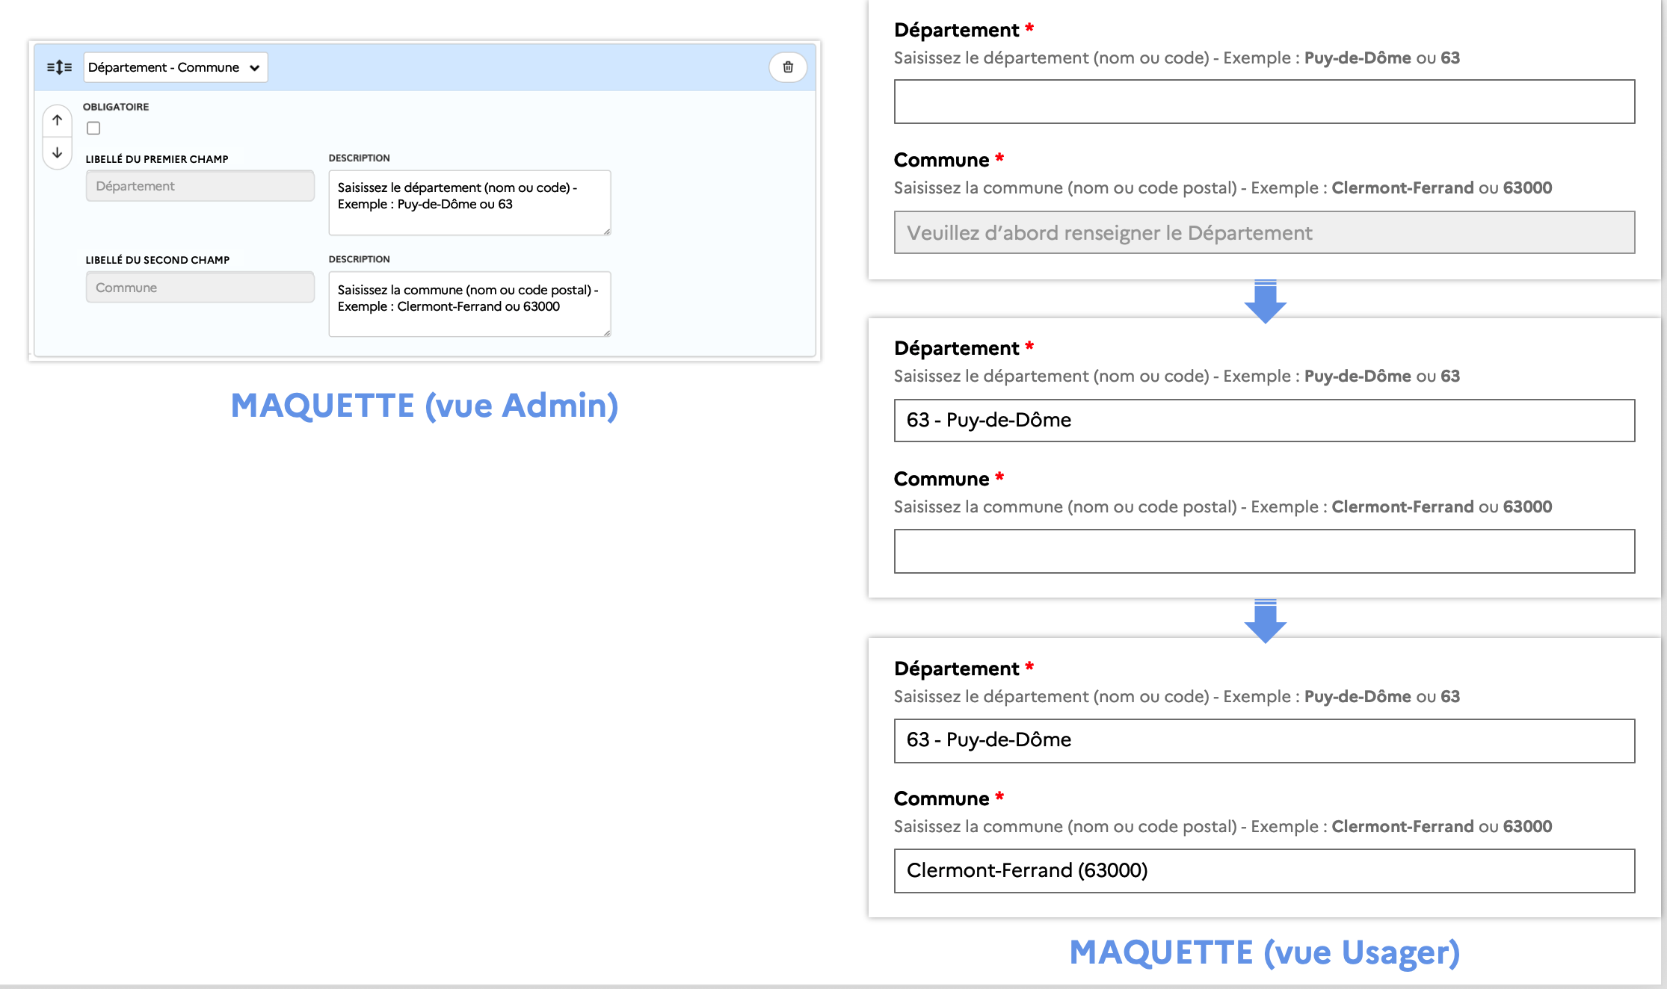Click the disabled Commune field asking to fill Département first

pyautogui.click(x=1263, y=232)
